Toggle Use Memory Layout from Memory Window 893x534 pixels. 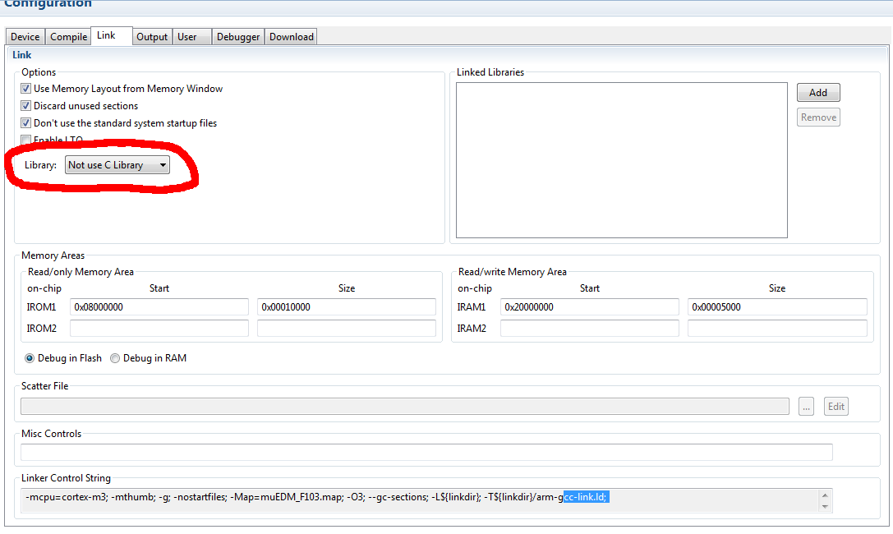(x=25, y=89)
